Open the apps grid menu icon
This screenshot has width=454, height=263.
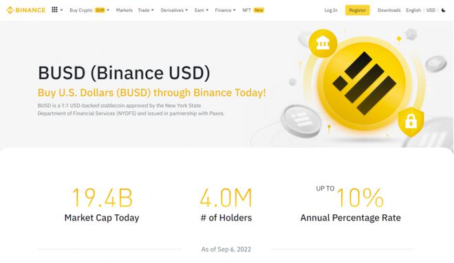click(54, 10)
